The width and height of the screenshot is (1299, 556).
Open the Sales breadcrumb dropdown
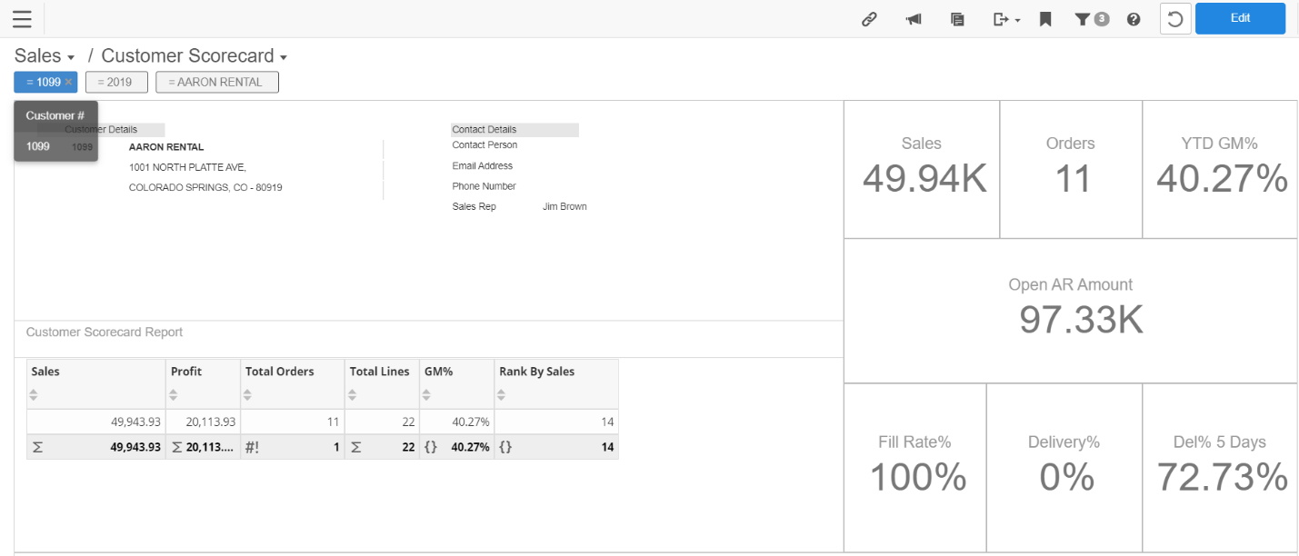pyautogui.click(x=44, y=55)
